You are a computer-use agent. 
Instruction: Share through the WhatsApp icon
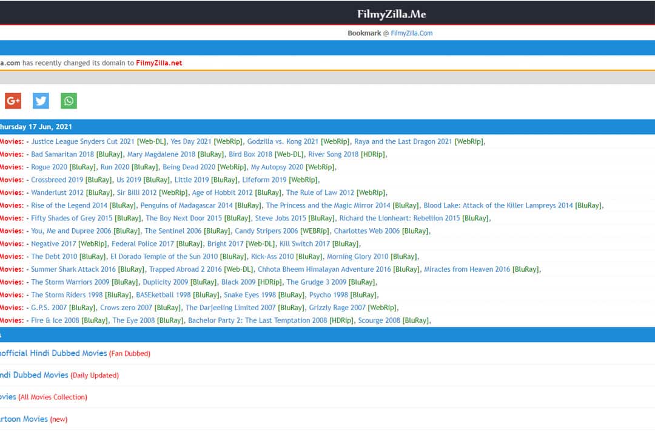pyautogui.click(x=69, y=101)
